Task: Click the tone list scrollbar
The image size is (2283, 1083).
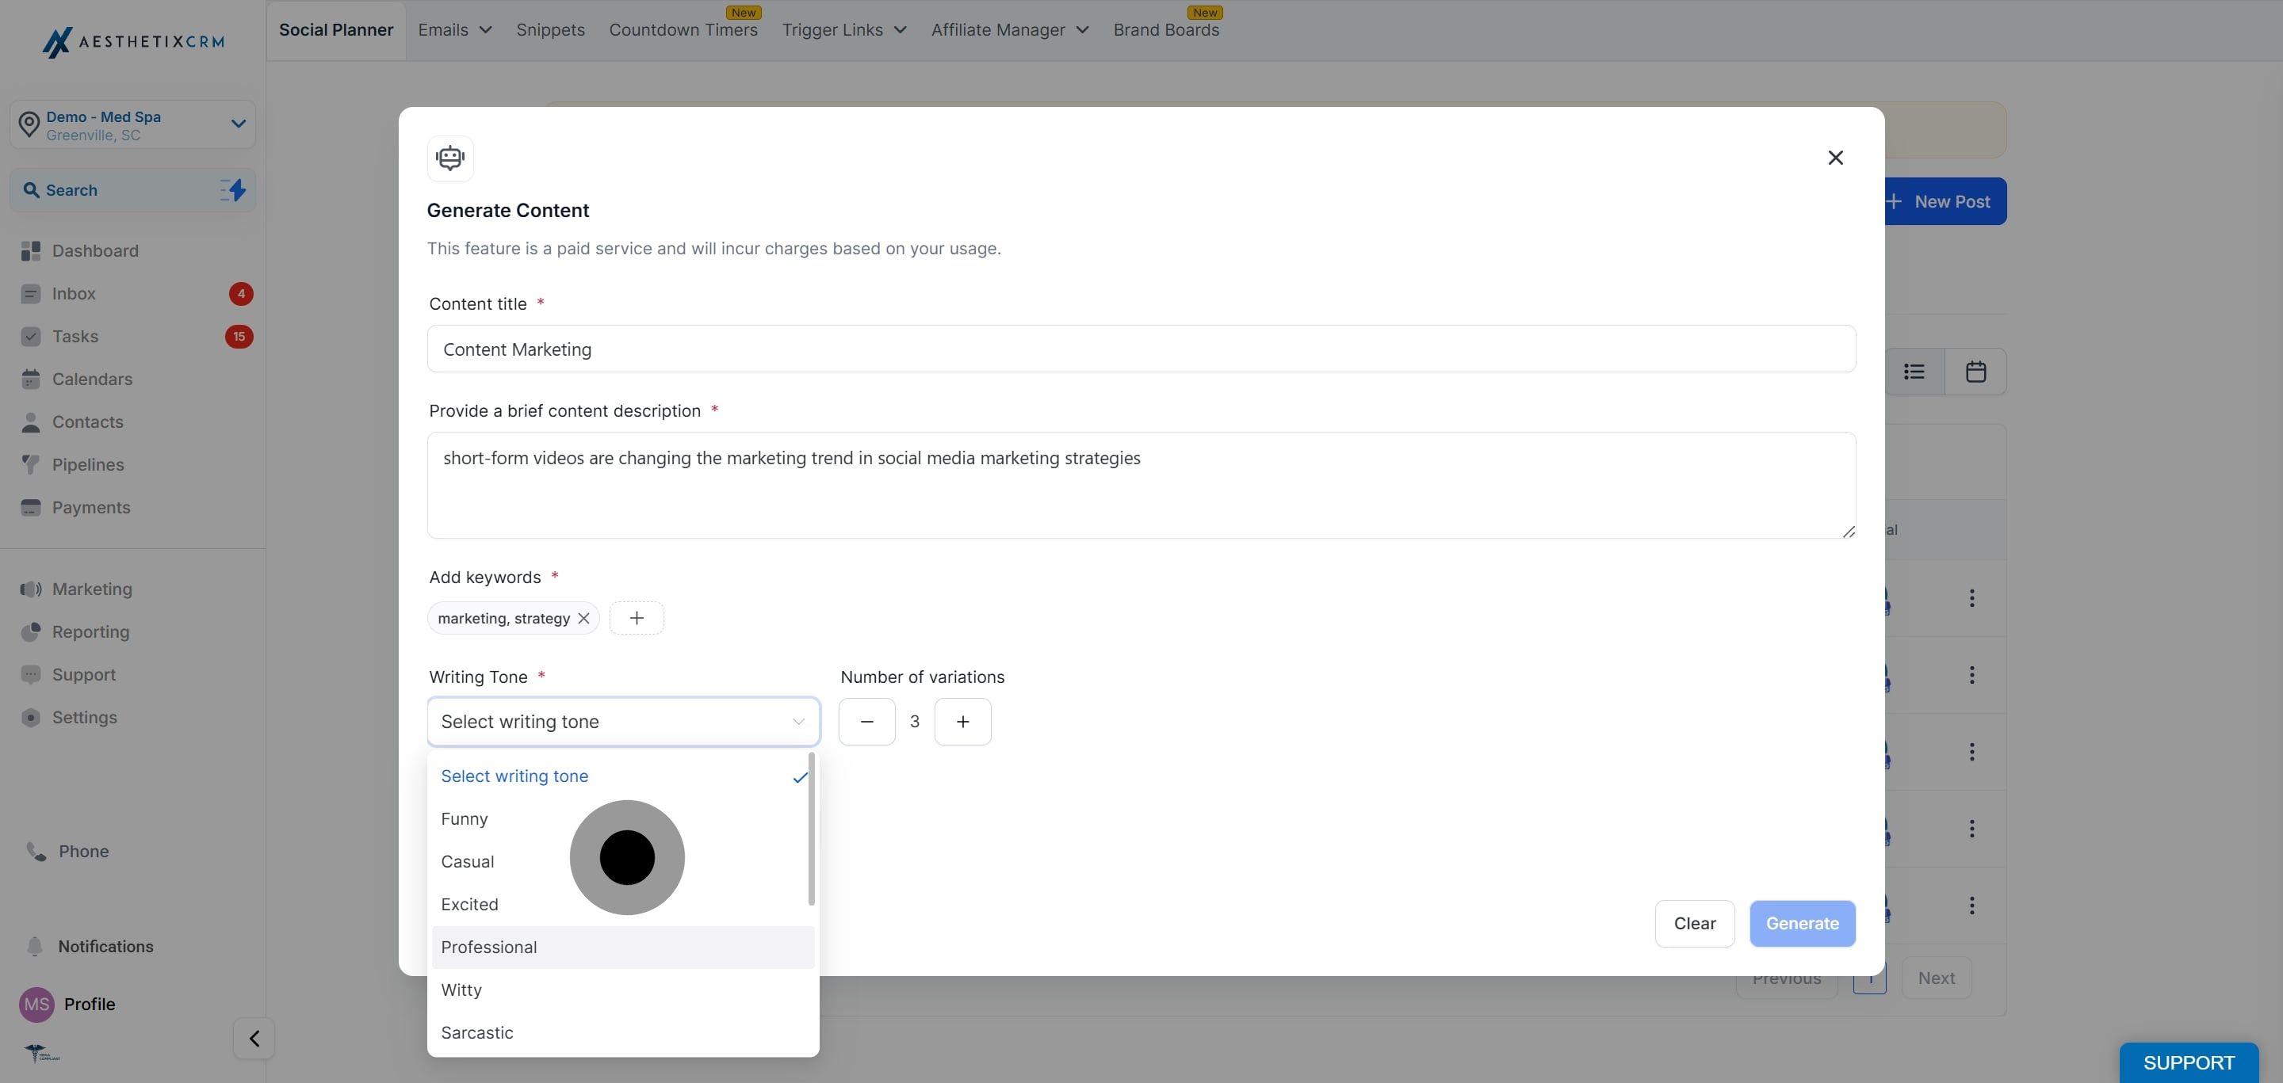Action: pos(811,829)
